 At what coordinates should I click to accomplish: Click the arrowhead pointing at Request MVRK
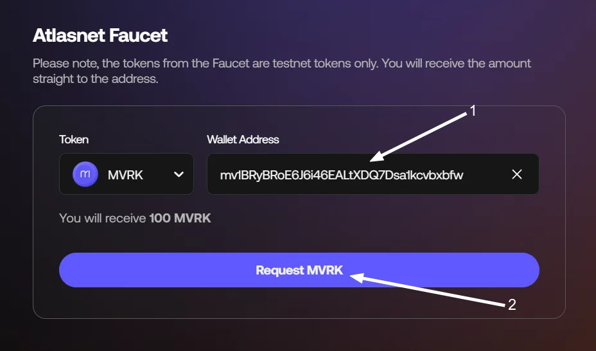pyautogui.click(x=356, y=278)
